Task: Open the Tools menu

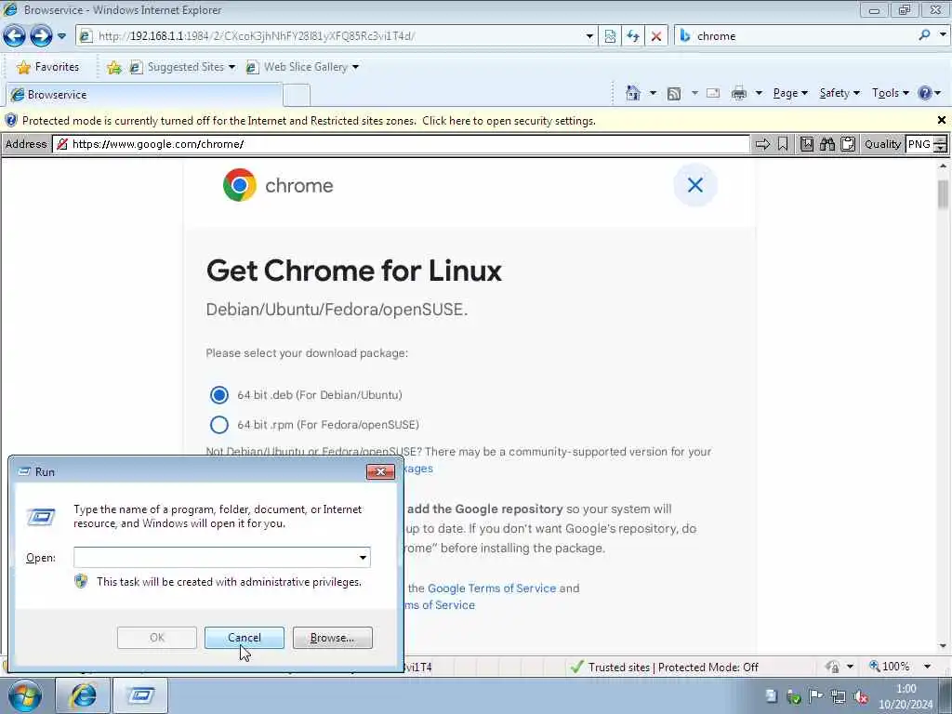Action: coord(890,93)
